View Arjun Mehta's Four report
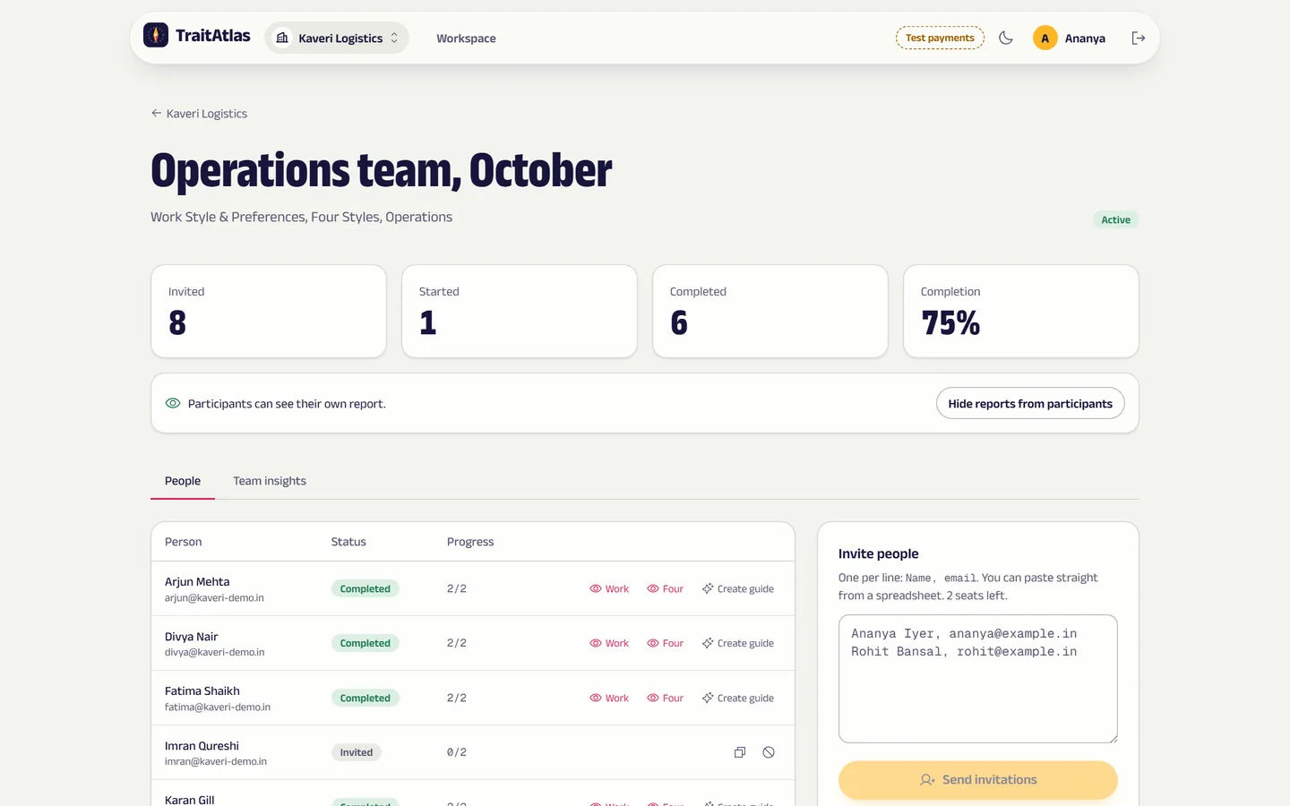This screenshot has height=806, width=1290. pos(666,589)
